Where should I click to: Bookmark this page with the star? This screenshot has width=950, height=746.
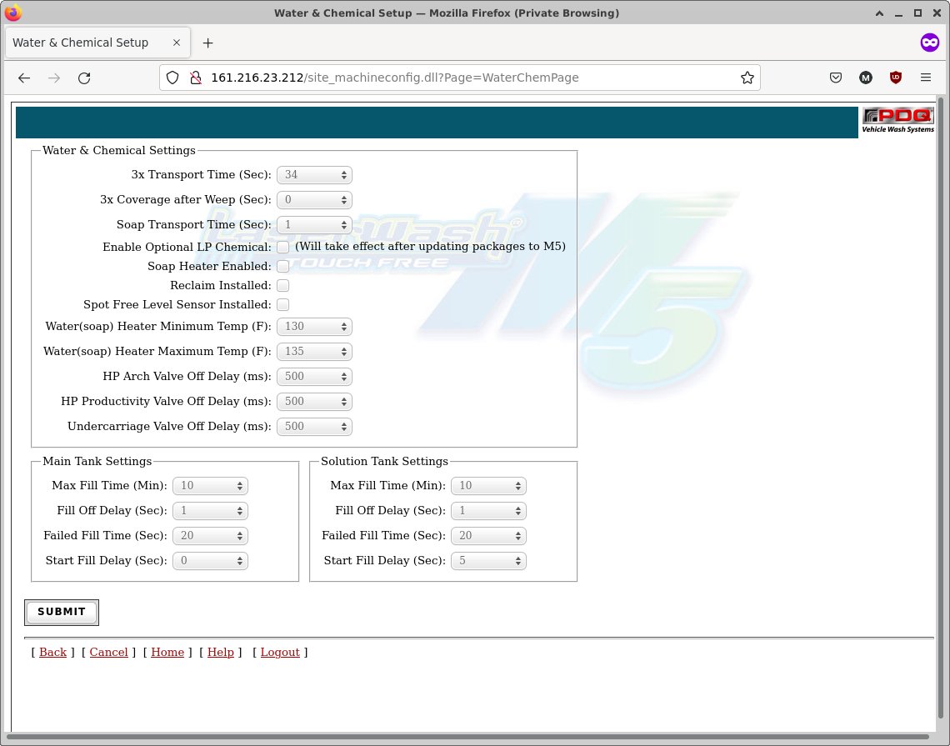click(x=747, y=78)
